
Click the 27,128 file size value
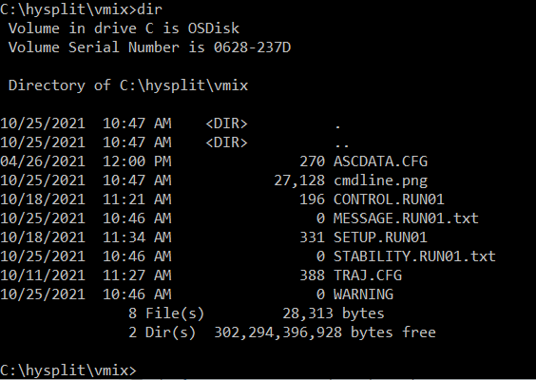(x=299, y=180)
